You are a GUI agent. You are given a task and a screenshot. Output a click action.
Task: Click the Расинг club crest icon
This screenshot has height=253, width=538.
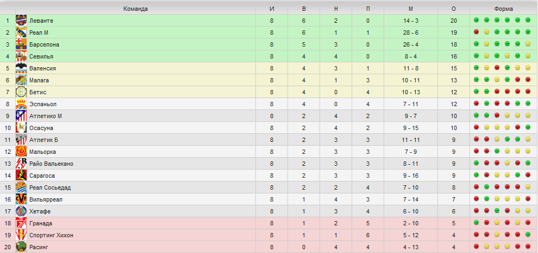(x=21, y=247)
